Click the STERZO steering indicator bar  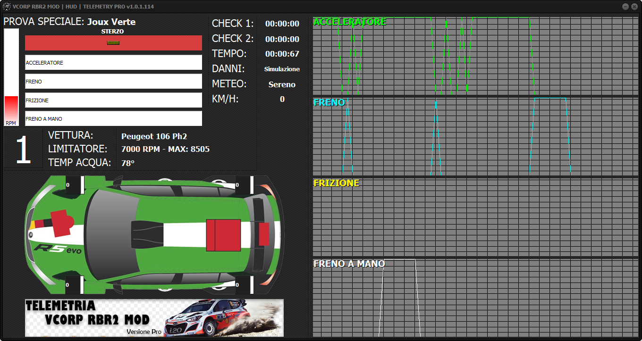point(113,43)
